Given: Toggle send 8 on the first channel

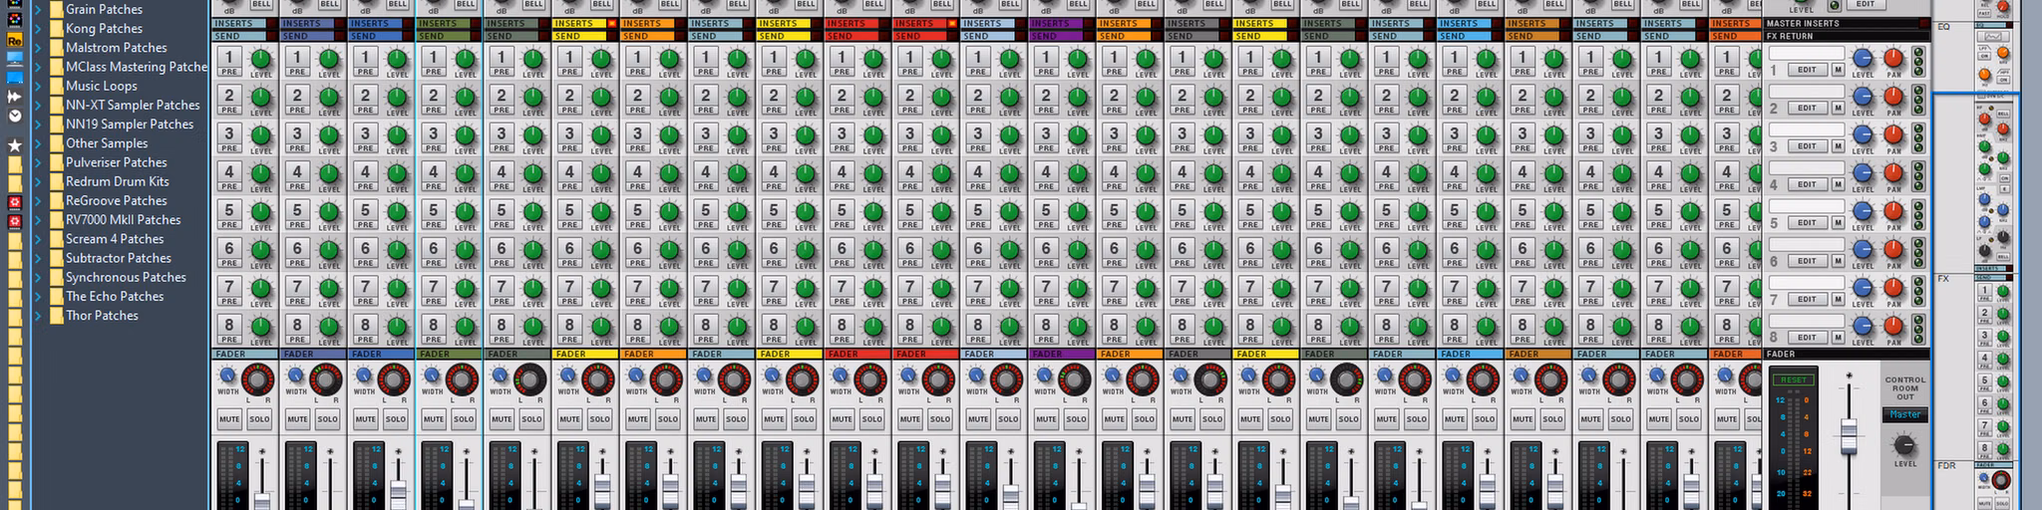Looking at the screenshot, I should point(229,325).
